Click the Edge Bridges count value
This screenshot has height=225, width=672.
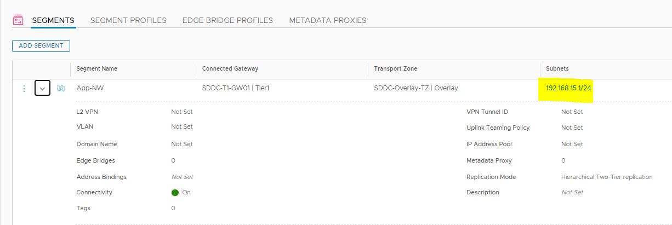point(173,160)
